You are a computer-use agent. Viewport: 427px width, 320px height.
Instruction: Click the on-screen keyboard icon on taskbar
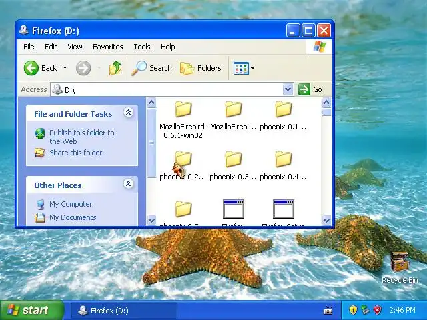[x=328, y=310]
